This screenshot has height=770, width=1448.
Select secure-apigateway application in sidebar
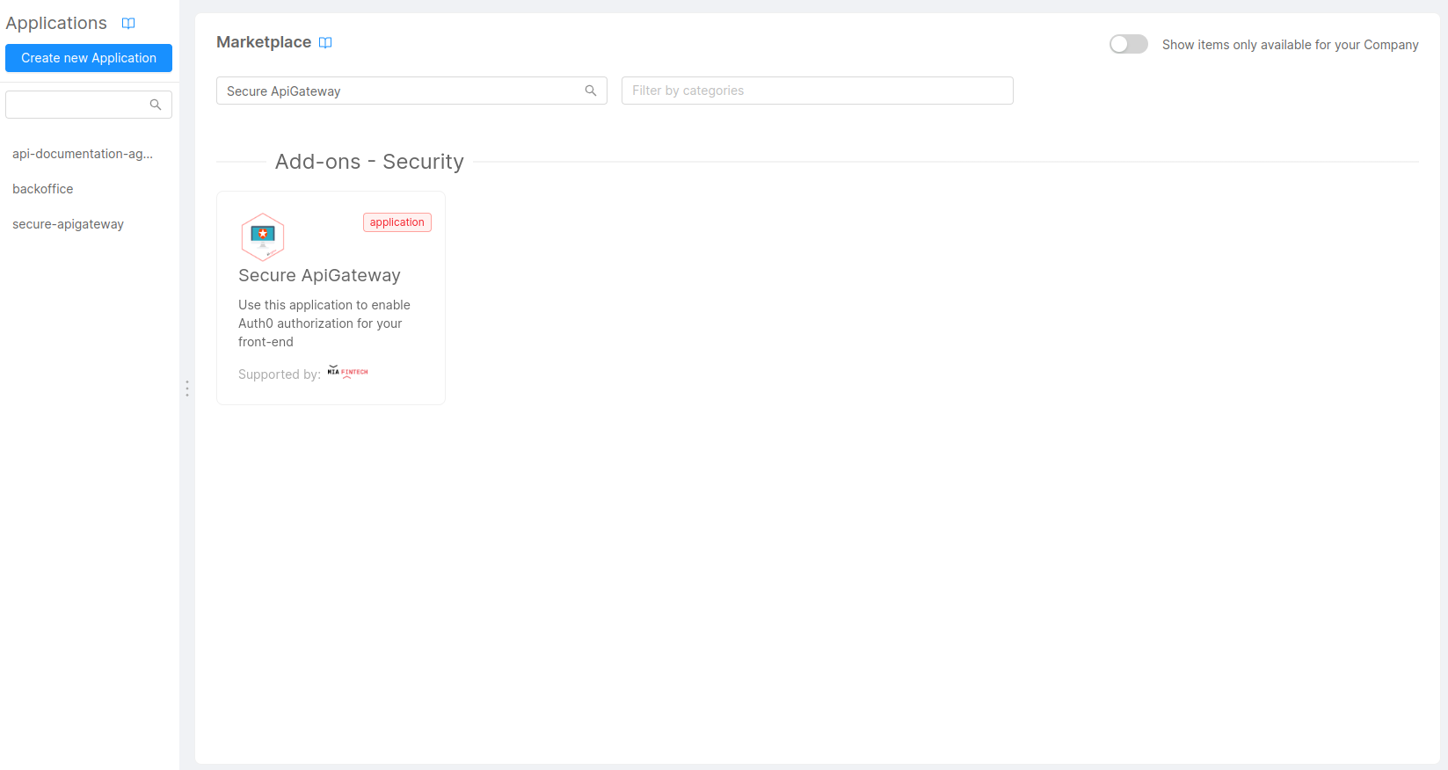(68, 224)
